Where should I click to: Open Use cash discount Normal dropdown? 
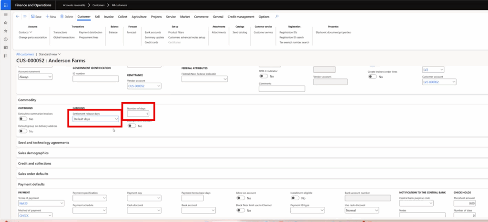362,210
